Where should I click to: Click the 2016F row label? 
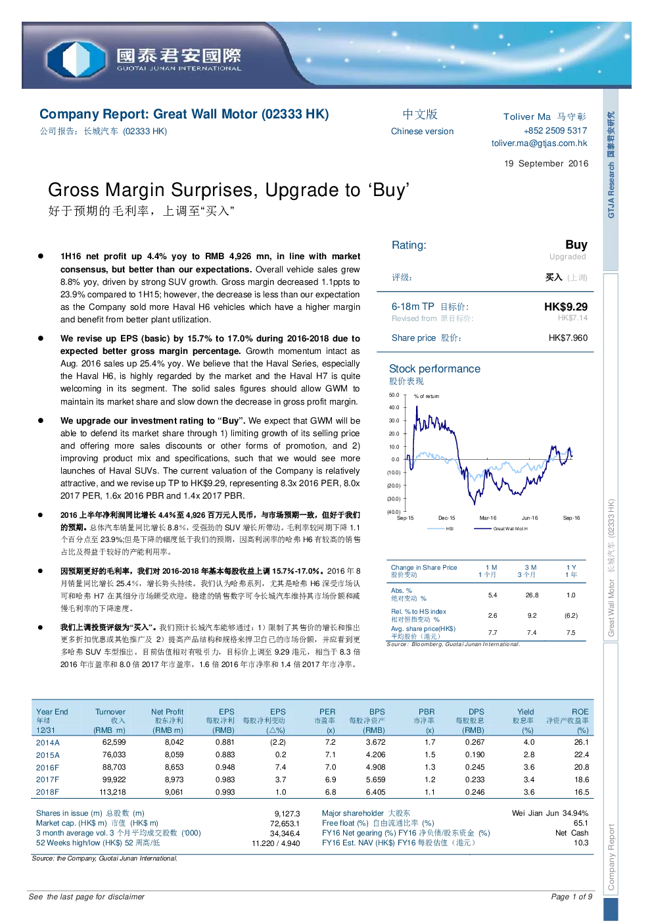(47, 768)
